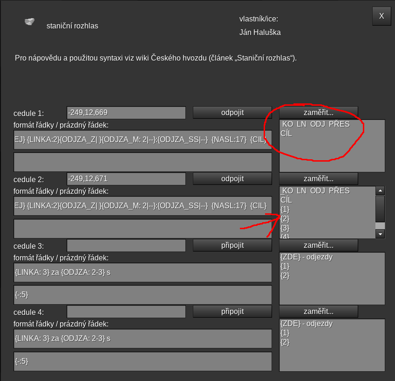This screenshot has height=381, width=395.
Task: Click the cedule 2 position field
Action: point(126,179)
